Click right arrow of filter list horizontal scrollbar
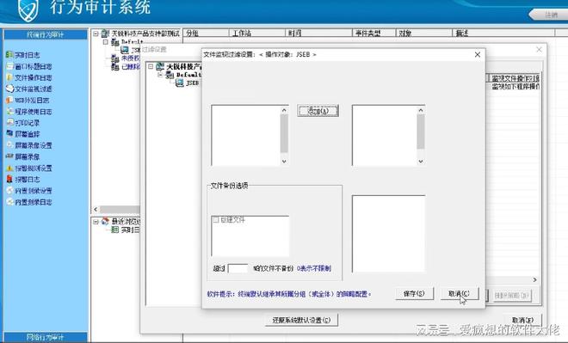 click(x=535, y=279)
